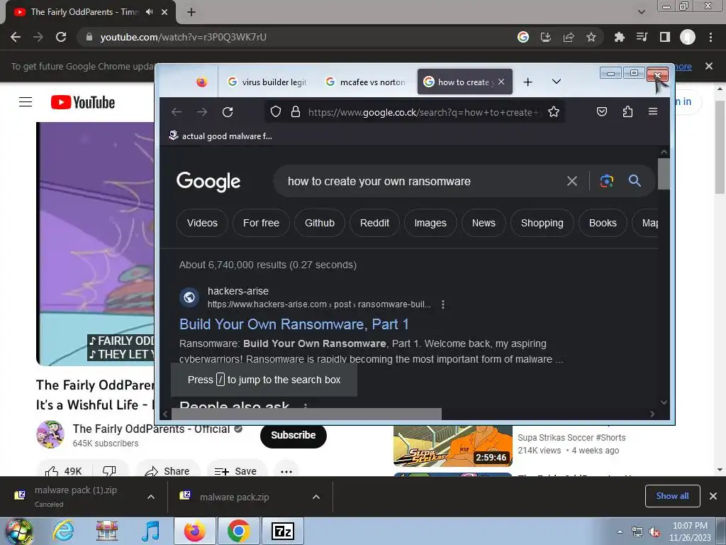Search by image with Google Lens icon
This screenshot has height=545, width=726.
point(607,181)
